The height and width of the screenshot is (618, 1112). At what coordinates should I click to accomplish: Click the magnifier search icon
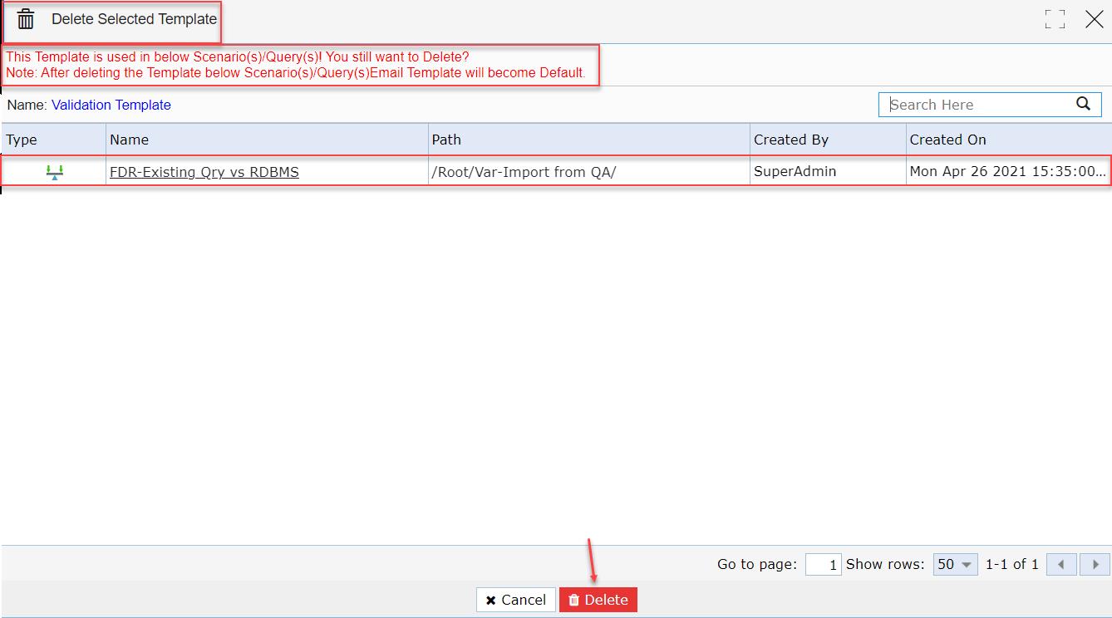[1083, 104]
